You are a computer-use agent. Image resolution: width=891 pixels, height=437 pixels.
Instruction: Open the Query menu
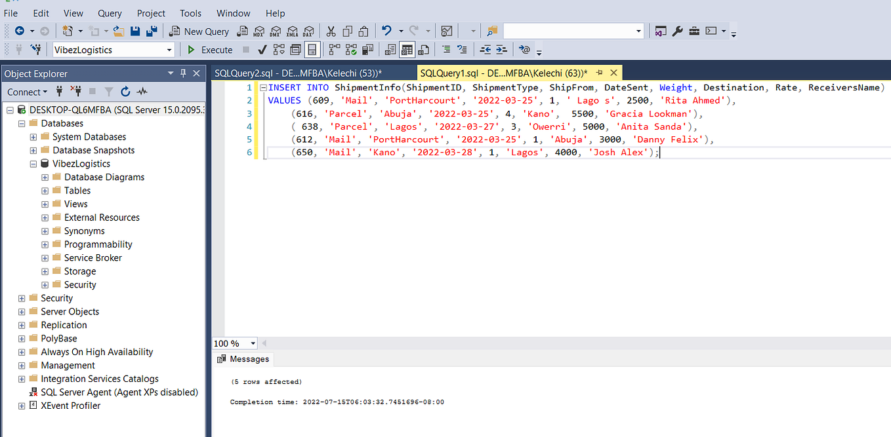click(110, 13)
